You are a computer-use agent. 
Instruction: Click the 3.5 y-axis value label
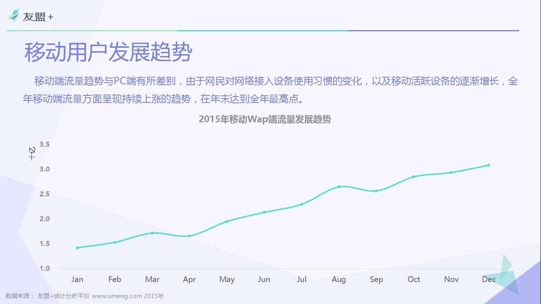[x=44, y=144]
